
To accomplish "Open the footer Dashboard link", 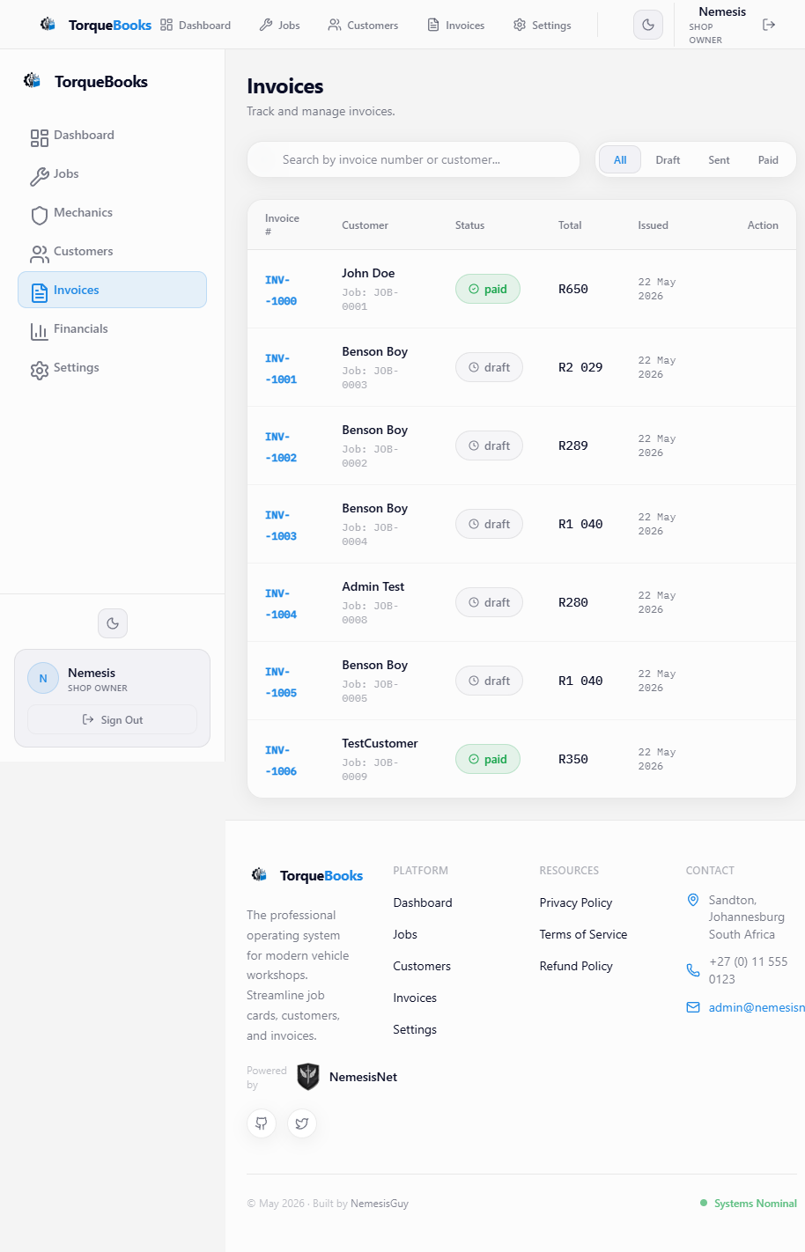I will click(x=423, y=902).
